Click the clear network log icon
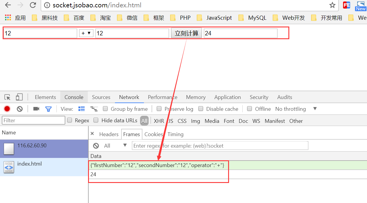Image resolution: width=367 pixels, height=203 pixels. coord(20,109)
